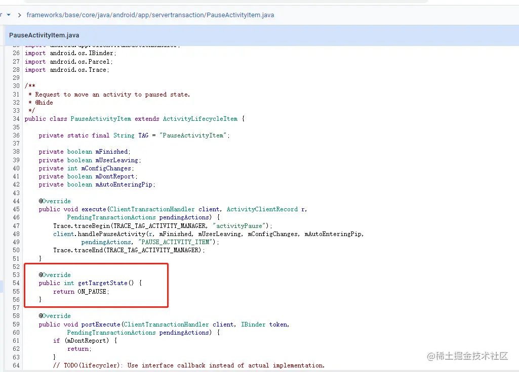Click 'IBinder' type on line 59
This screenshot has width=519, height=372.
253,324
